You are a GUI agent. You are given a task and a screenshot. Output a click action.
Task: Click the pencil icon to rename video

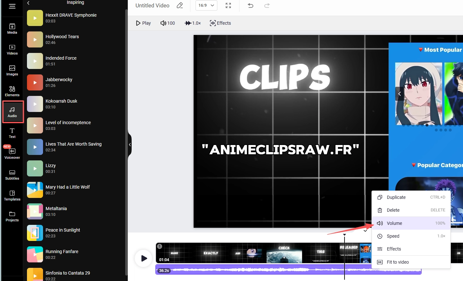coord(180,5)
